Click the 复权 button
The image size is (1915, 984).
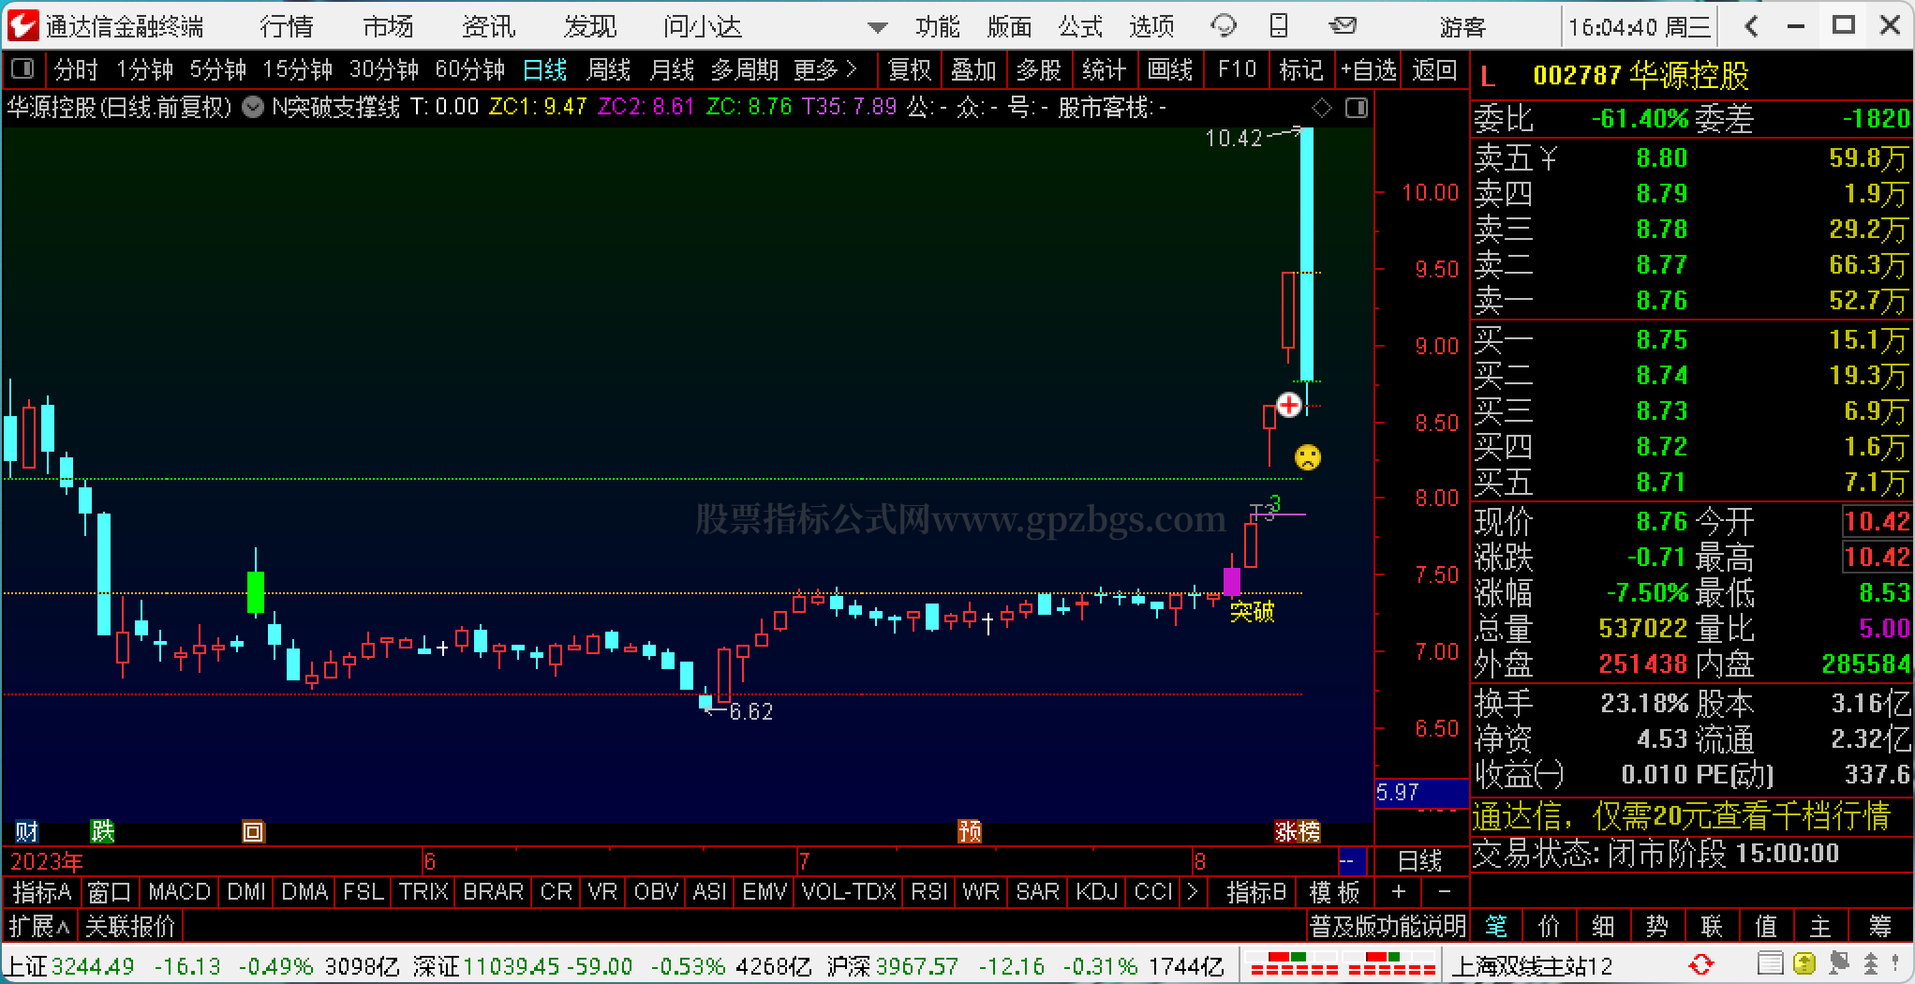point(909,69)
